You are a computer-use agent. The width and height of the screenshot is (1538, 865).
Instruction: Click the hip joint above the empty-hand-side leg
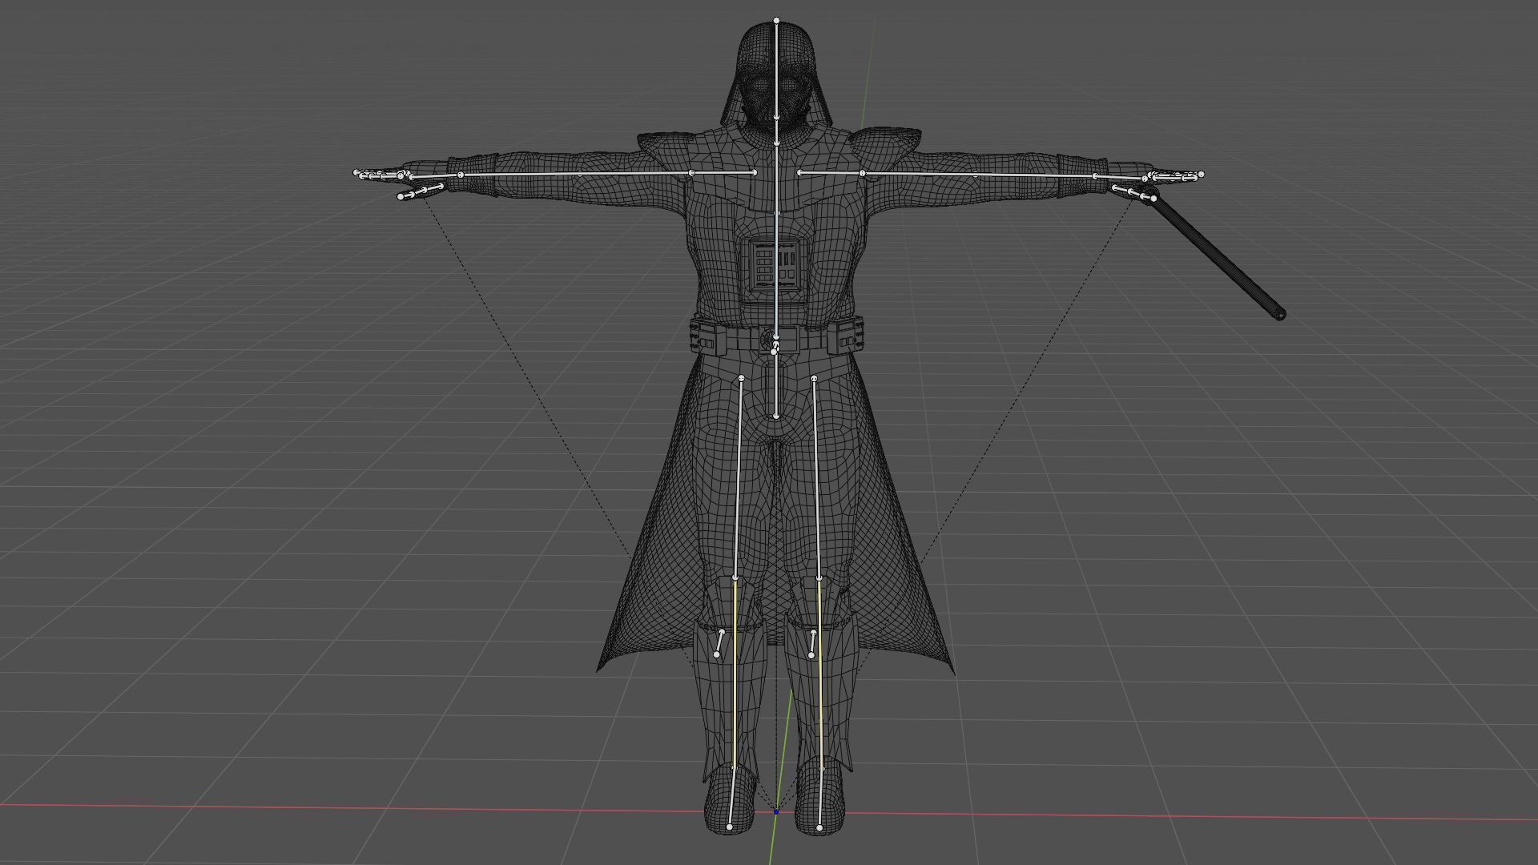[x=741, y=378]
